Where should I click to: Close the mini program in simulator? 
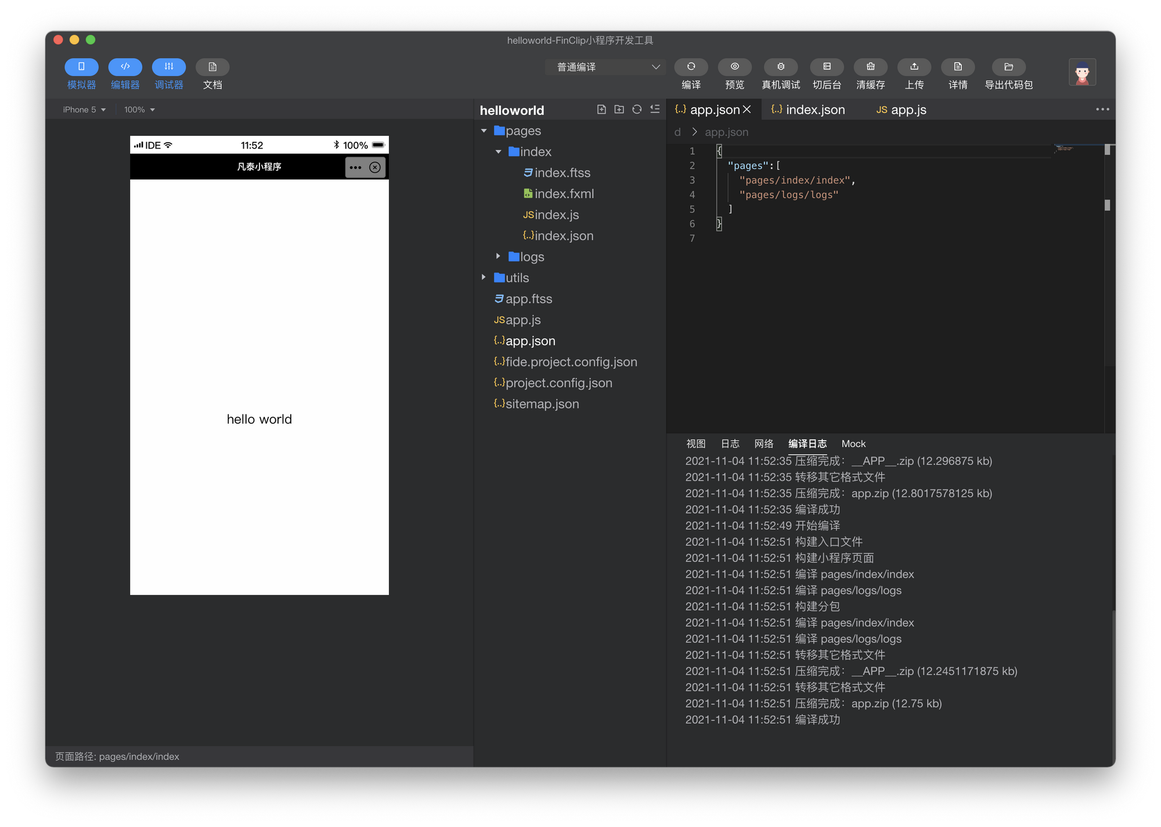(x=375, y=168)
